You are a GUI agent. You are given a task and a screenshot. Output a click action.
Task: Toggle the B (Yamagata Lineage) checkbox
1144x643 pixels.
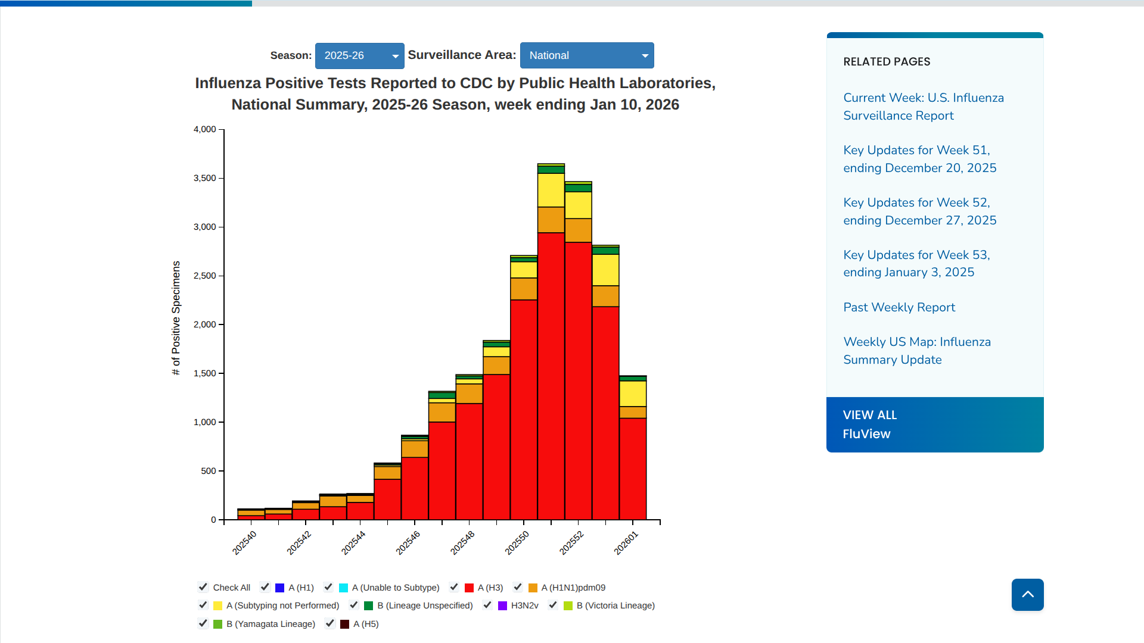tap(203, 623)
